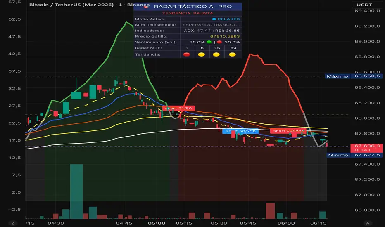The height and width of the screenshot is (227, 385).
Task: Click the 06:00 time axis marker
Action: (286, 223)
